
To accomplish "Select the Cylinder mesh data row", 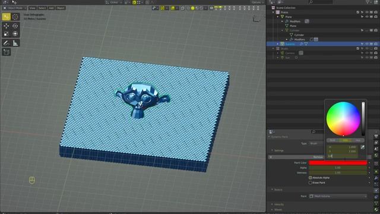I will pos(299,35).
